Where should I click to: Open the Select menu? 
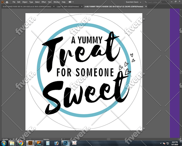[37, 2]
